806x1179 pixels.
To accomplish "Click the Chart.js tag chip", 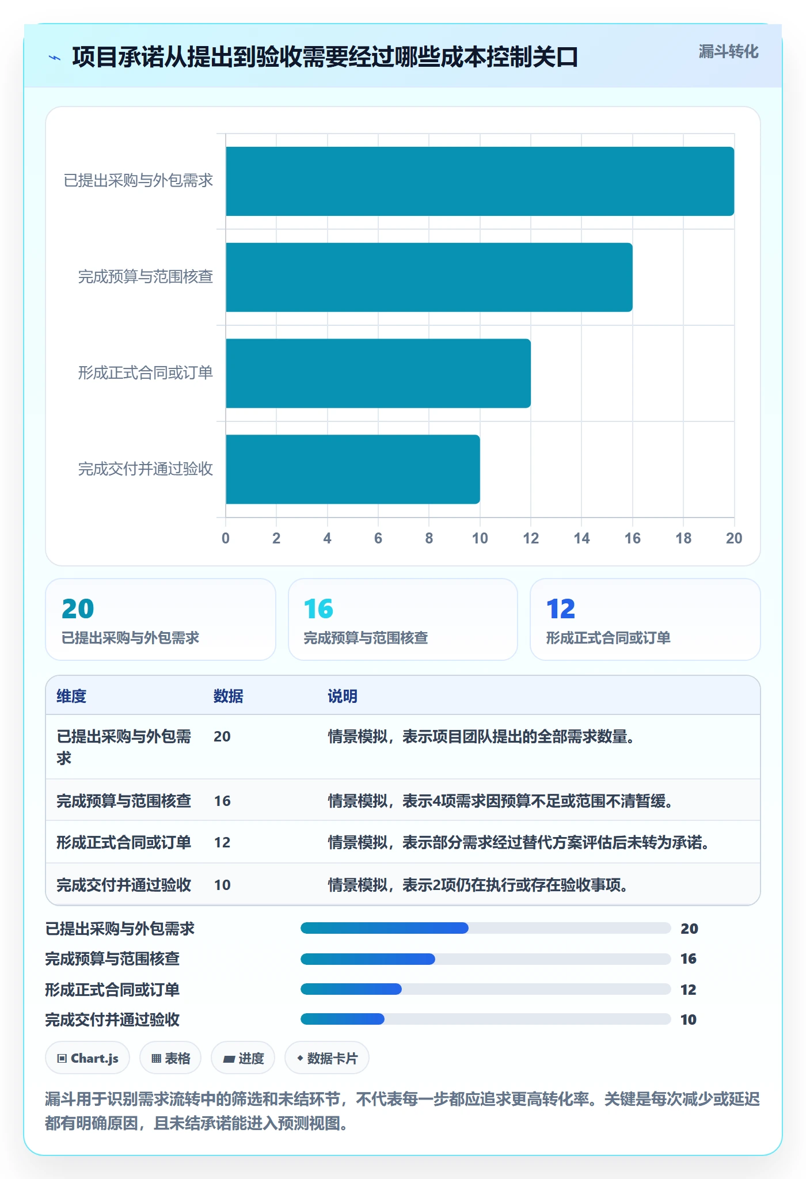I will 88,1058.
